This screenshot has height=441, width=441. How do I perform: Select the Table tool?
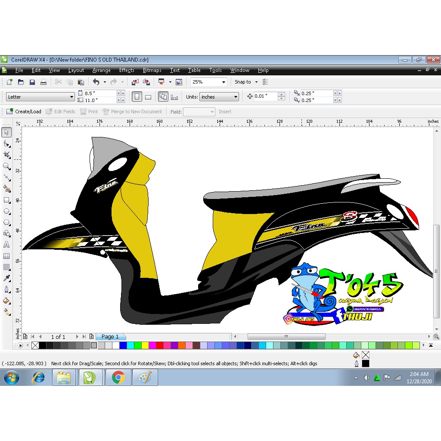[6, 256]
